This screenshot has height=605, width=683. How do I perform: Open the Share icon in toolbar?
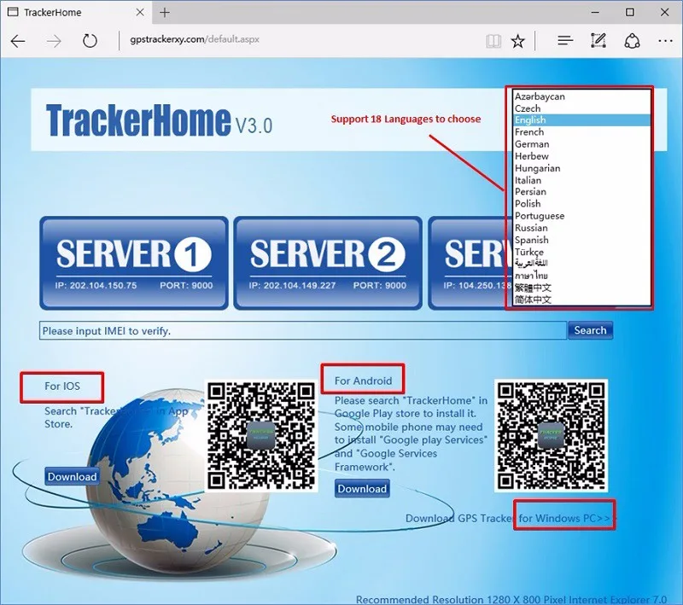[x=632, y=41]
